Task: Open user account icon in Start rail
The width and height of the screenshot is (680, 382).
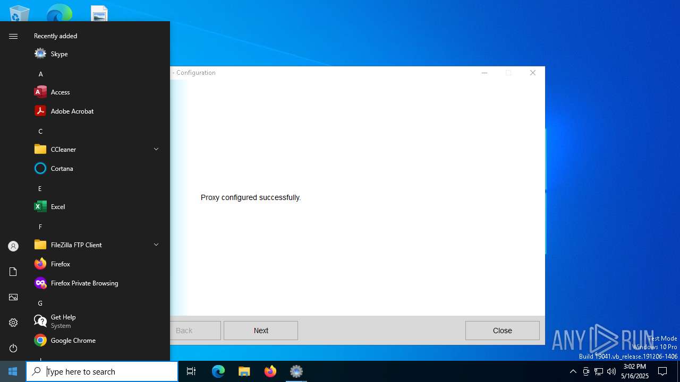Action: 13,246
